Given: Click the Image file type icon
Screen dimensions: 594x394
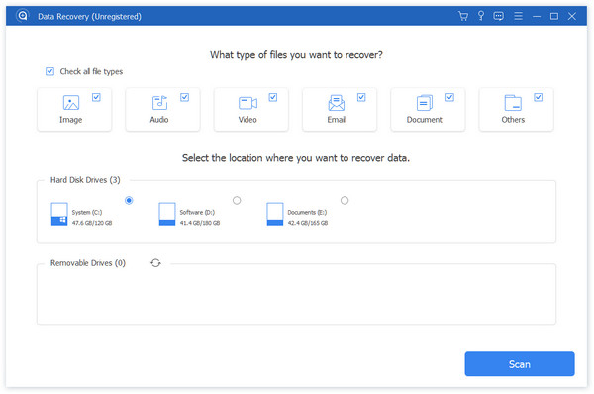Looking at the screenshot, I should coord(71,103).
